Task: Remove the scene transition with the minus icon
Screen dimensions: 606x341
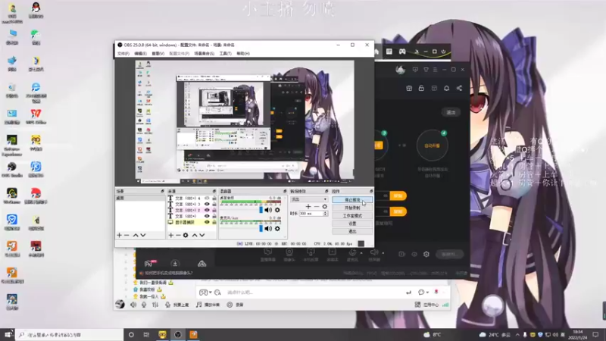Action: (x=317, y=206)
